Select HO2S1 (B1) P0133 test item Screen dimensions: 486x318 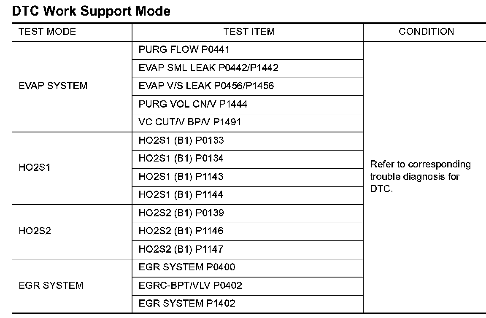click(x=181, y=140)
